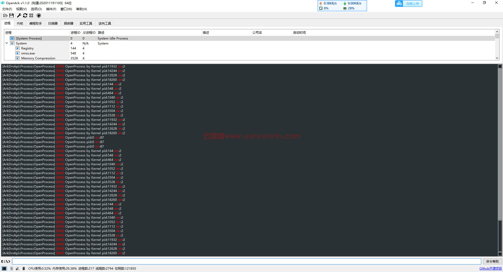503x272 pixels.
Task: Select the smss.exe process row
Action: coord(249,53)
